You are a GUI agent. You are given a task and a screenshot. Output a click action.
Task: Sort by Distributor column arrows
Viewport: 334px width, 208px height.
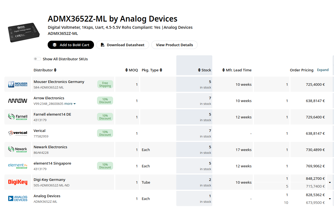click(x=55, y=70)
